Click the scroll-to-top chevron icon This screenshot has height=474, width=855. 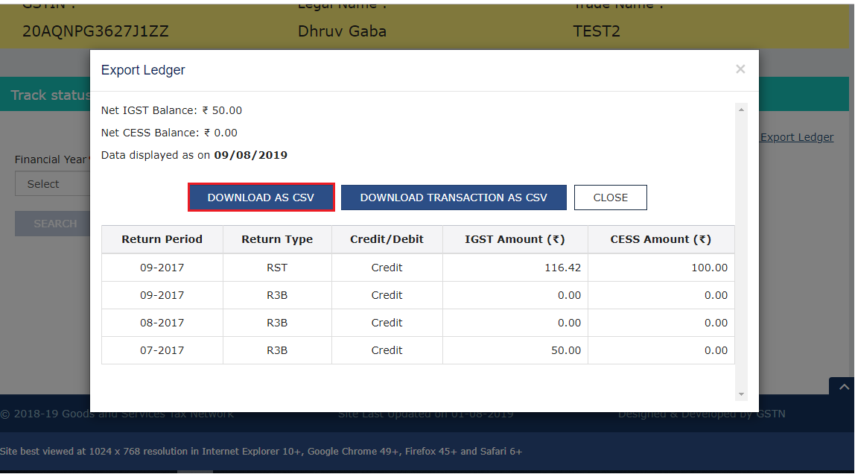click(844, 388)
